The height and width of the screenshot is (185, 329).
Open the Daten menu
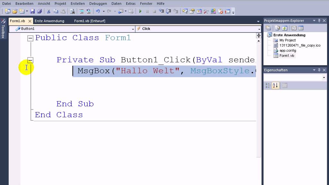pyautogui.click(x=116, y=4)
